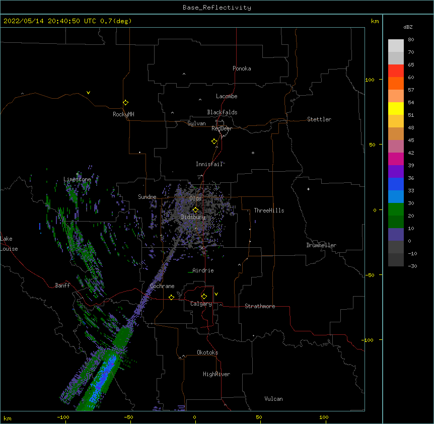The width and height of the screenshot is (434, 424).
Task: Click the asterisk marker above Limestone label
Action: [x=77, y=174]
